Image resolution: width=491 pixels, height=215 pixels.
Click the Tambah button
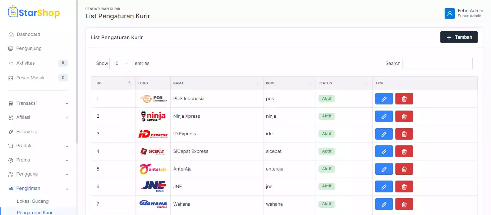click(459, 37)
